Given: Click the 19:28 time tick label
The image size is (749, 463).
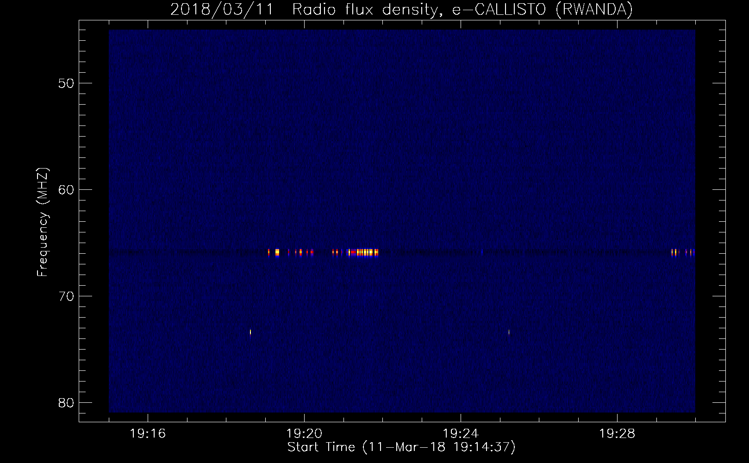Looking at the screenshot, I should pyautogui.click(x=617, y=434).
